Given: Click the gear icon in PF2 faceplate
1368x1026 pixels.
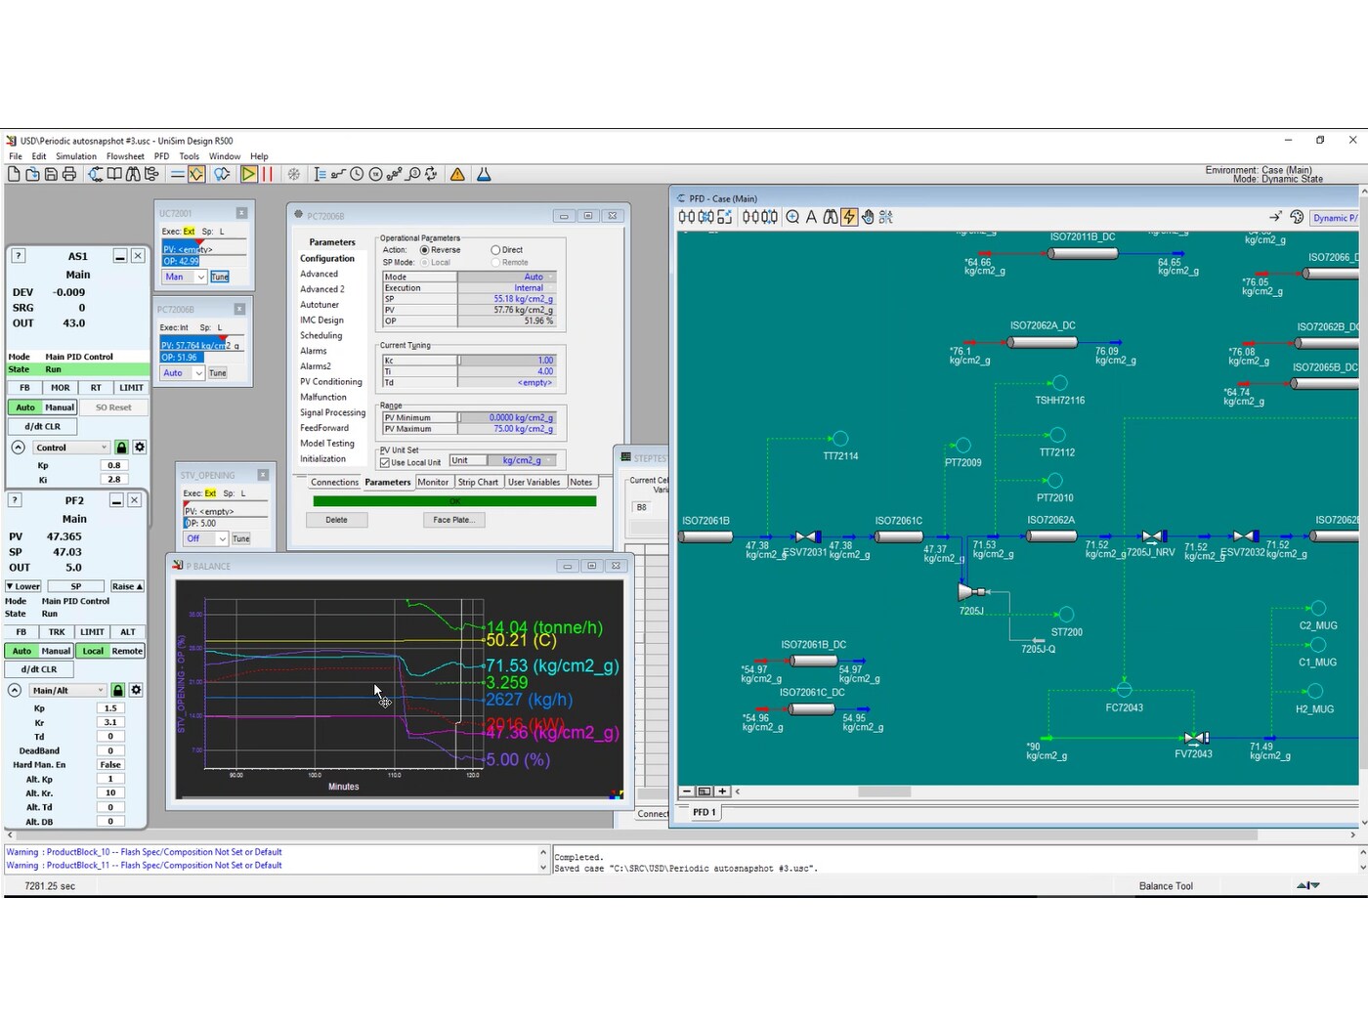Looking at the screenshot, I should click(136, 690).
